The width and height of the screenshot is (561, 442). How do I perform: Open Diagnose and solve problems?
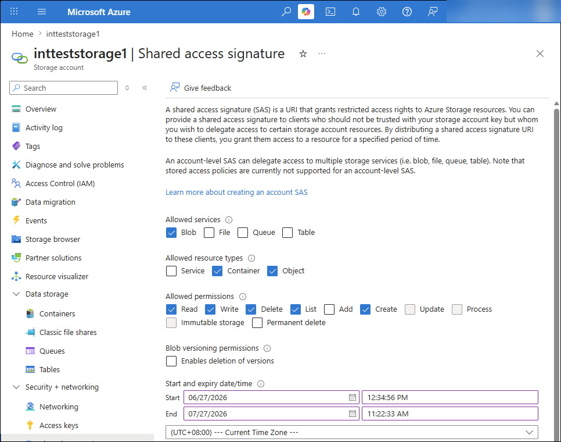(74, 165)
